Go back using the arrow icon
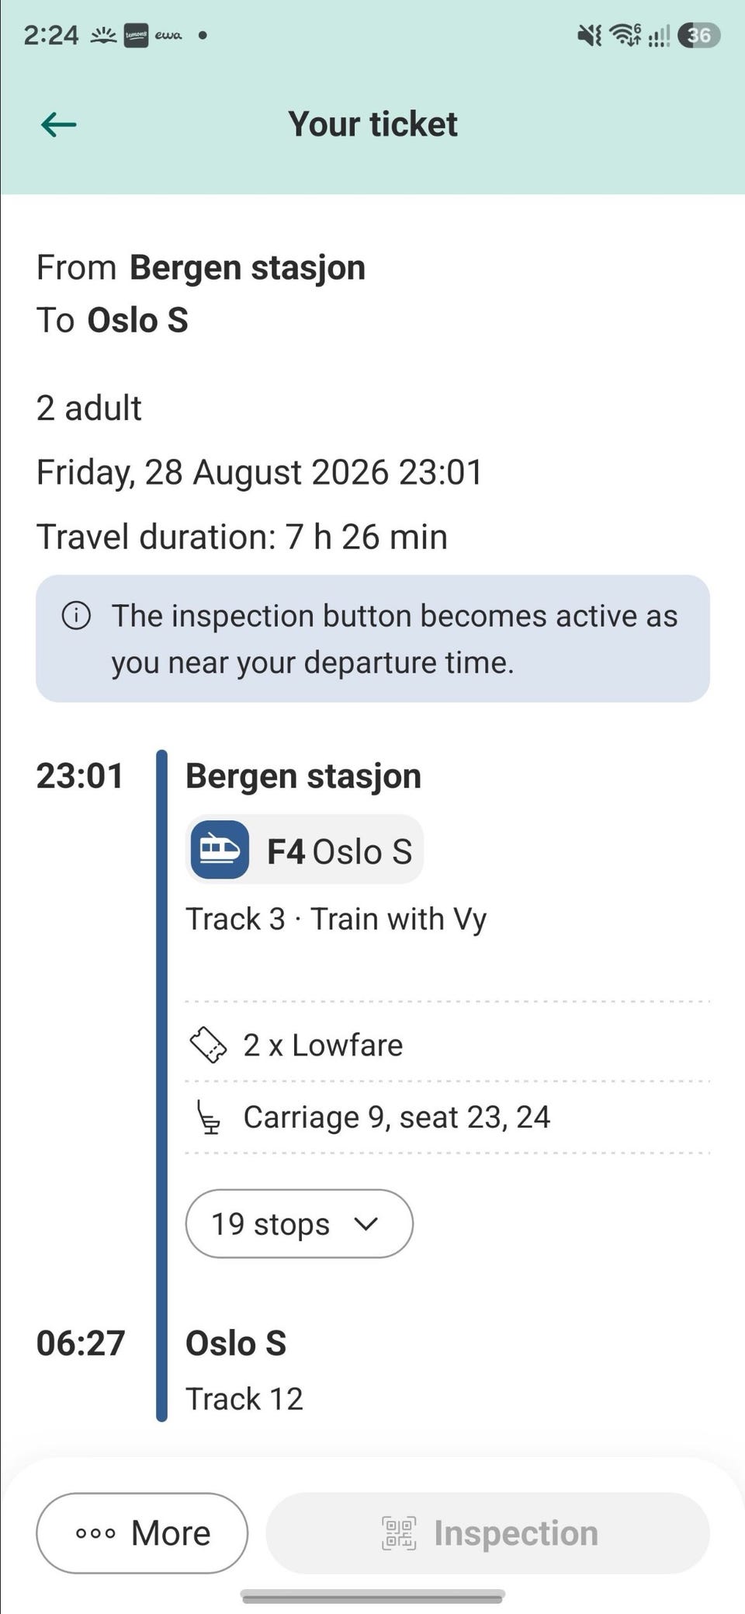745x1614 pixels. pyautogui.click(x=58, y=124)
